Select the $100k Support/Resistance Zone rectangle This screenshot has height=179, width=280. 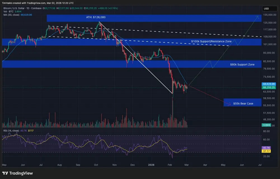click(x=131, y=42)
